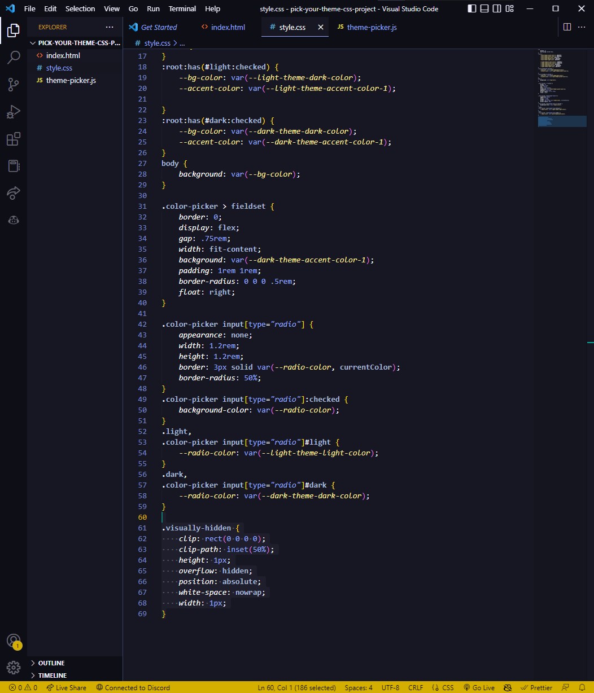Open Explorer Views and More Actions ellipsis

[110, 27]
